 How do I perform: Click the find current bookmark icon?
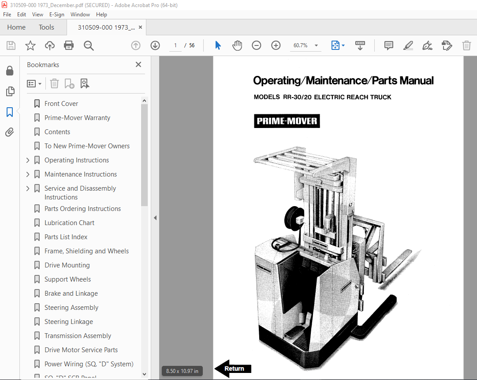[x=85, y=83]
